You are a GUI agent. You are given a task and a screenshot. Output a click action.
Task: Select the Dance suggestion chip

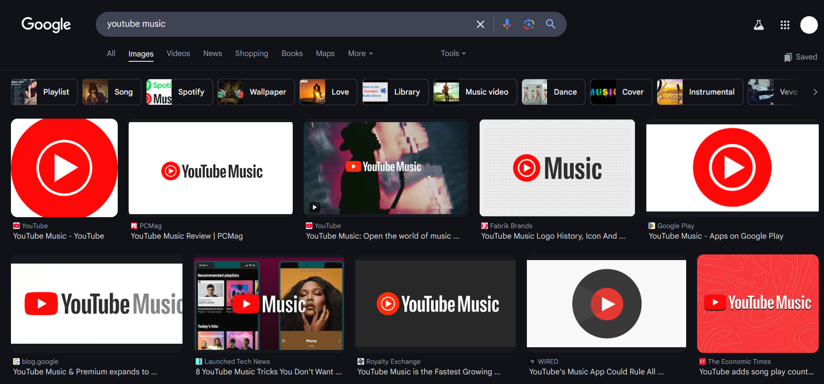click(x=554, y=92)
